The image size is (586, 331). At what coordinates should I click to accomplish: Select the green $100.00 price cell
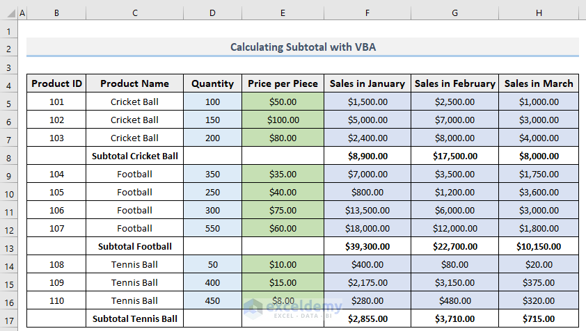(283, 120)
